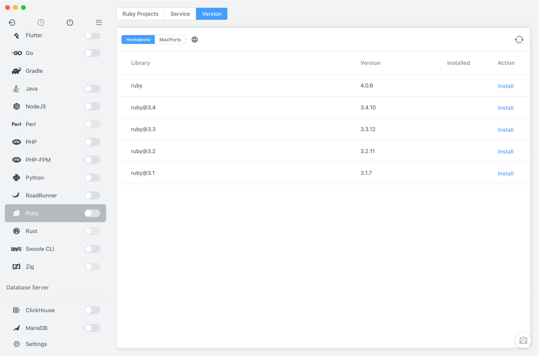Open the Service tab
The width and height of the screenshot is (539, 356).
(180, 14)
